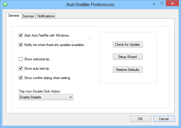Screen dimensions: 181x128
Task: Minimize the AutoTextMe Preferences window
Action: 154,4
